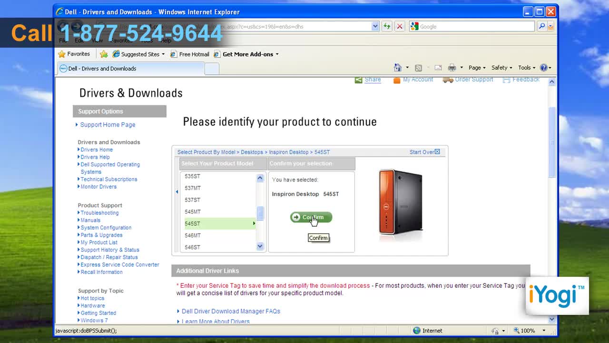
Task: Click the Read Mail icon
Action: [438, 68]
